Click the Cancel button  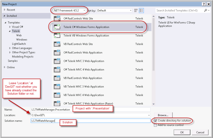[x=200, y=132]
